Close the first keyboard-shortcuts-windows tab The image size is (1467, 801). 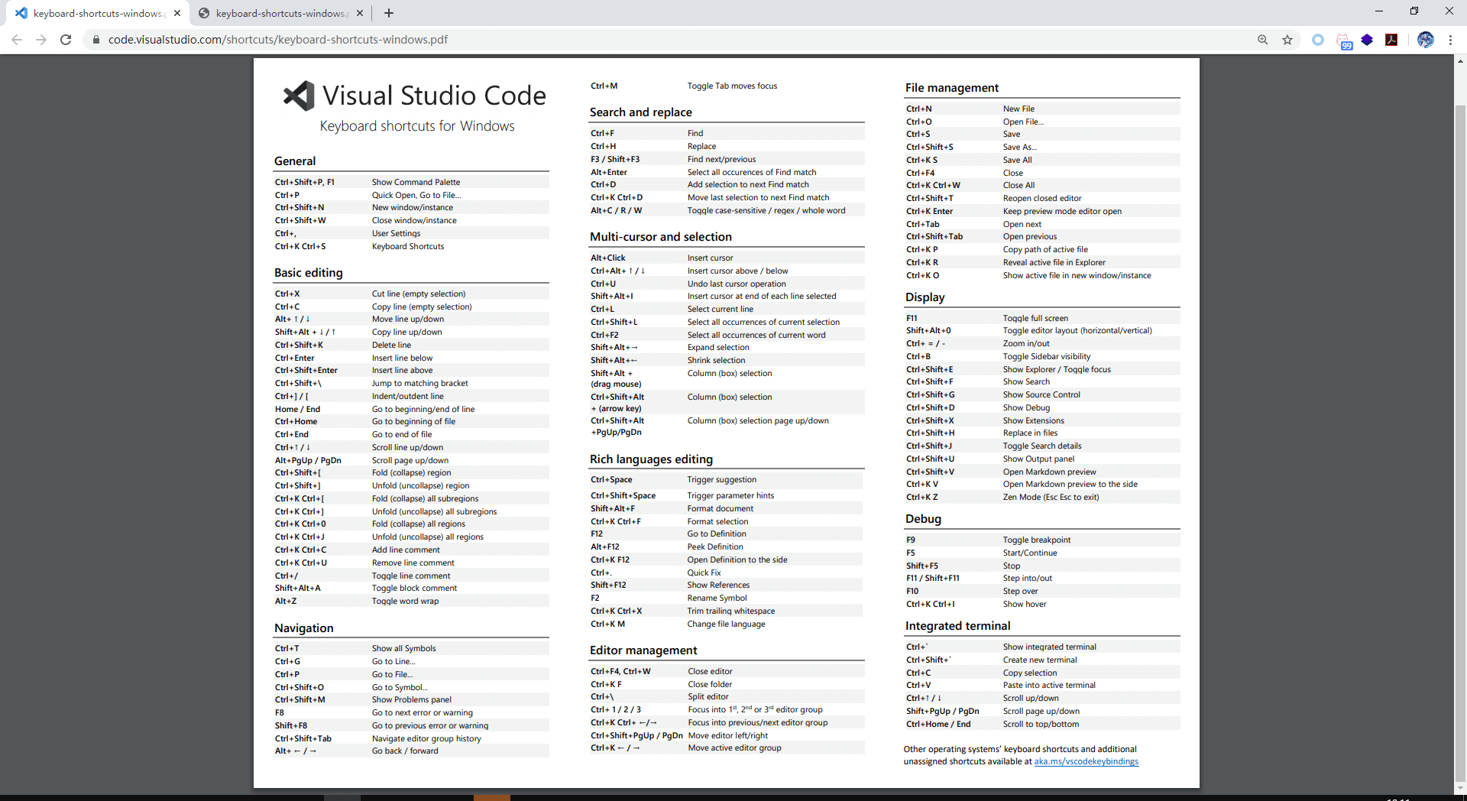pyautogui.click(x=176, y=13)
